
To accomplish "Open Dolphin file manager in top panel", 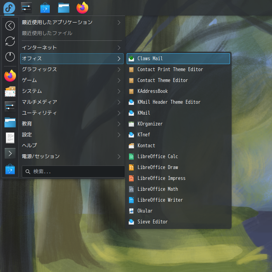I will point(64,8).
